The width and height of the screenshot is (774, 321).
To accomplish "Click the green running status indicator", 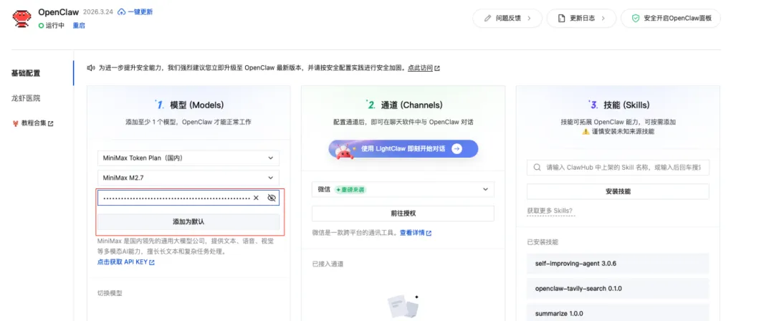I will 41,26.
